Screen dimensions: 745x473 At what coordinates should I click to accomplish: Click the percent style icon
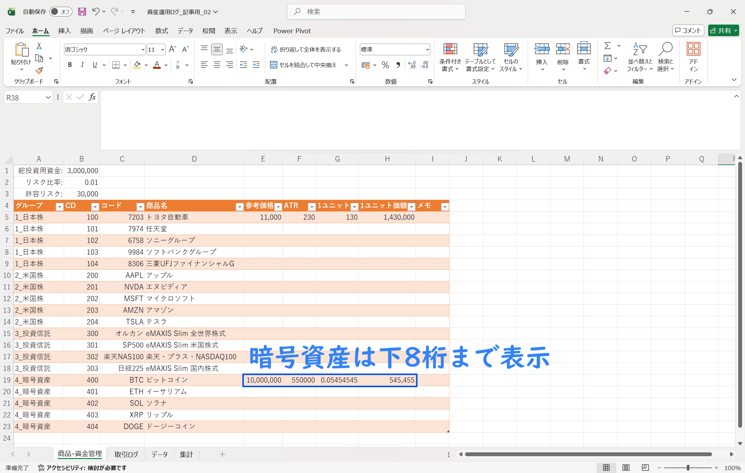point(385,65)
